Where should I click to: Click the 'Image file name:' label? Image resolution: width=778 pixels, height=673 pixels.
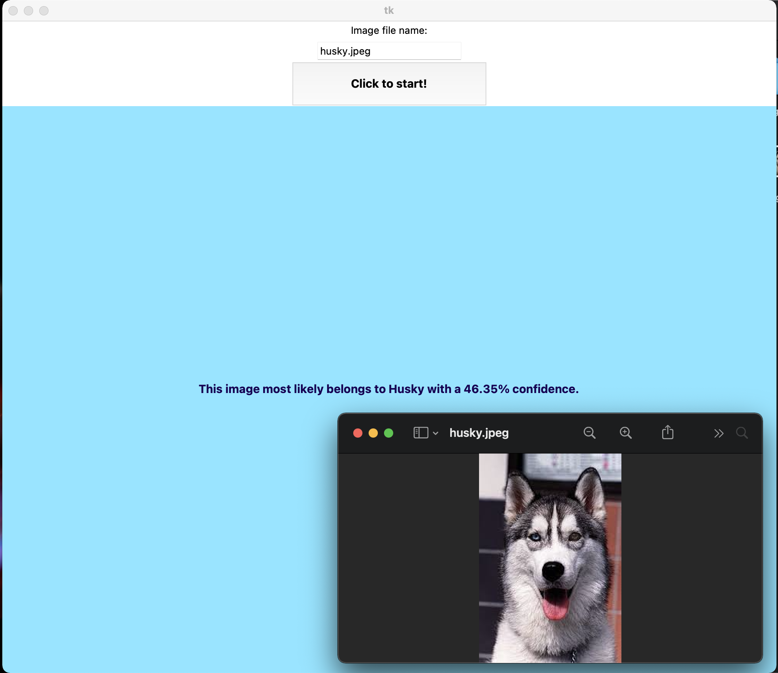(x=389, y=30)
